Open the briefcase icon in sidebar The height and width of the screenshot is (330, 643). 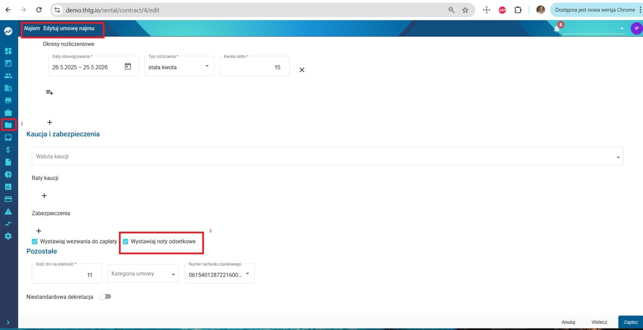(x=8, y=113)
